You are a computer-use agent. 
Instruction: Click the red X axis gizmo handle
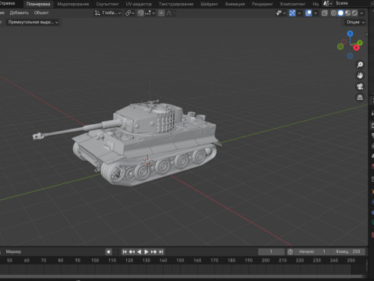coord(356,48)
